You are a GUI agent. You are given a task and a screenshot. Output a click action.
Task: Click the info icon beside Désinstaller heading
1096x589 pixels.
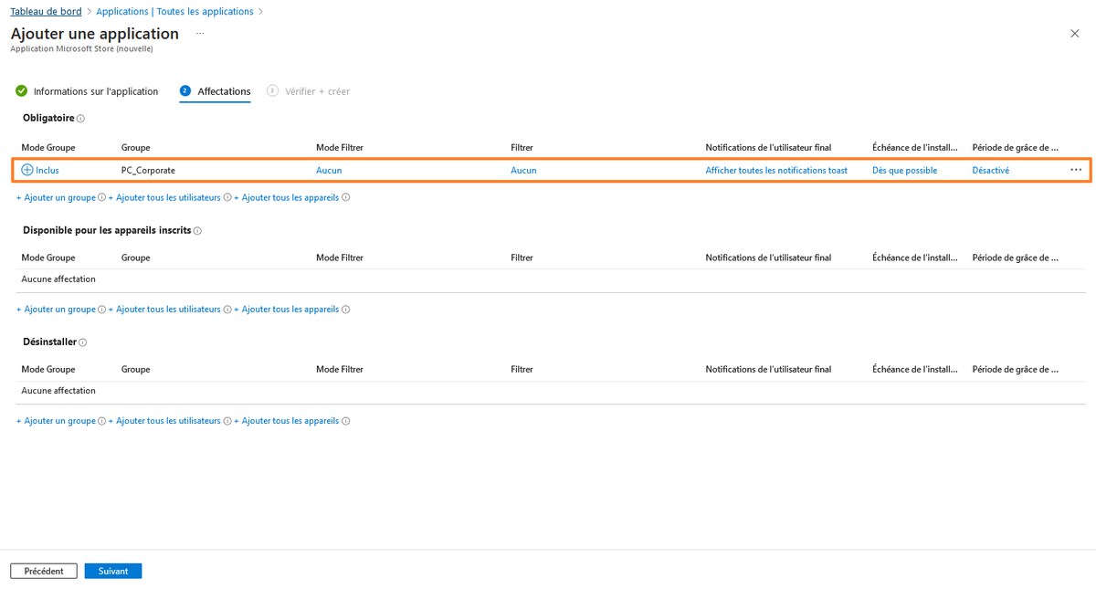(83, 342)
